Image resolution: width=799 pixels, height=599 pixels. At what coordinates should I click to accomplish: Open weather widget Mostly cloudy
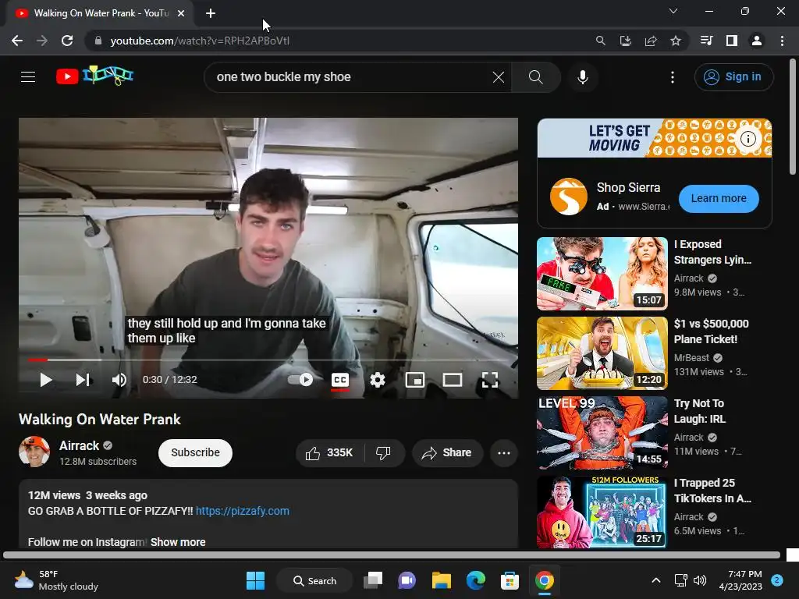coord(56,580)
